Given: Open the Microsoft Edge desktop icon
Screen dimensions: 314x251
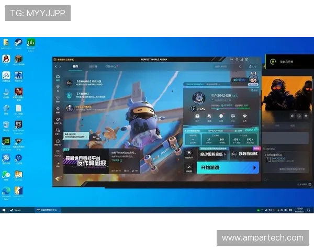Looking at the screenshot, I should point(6,193).
